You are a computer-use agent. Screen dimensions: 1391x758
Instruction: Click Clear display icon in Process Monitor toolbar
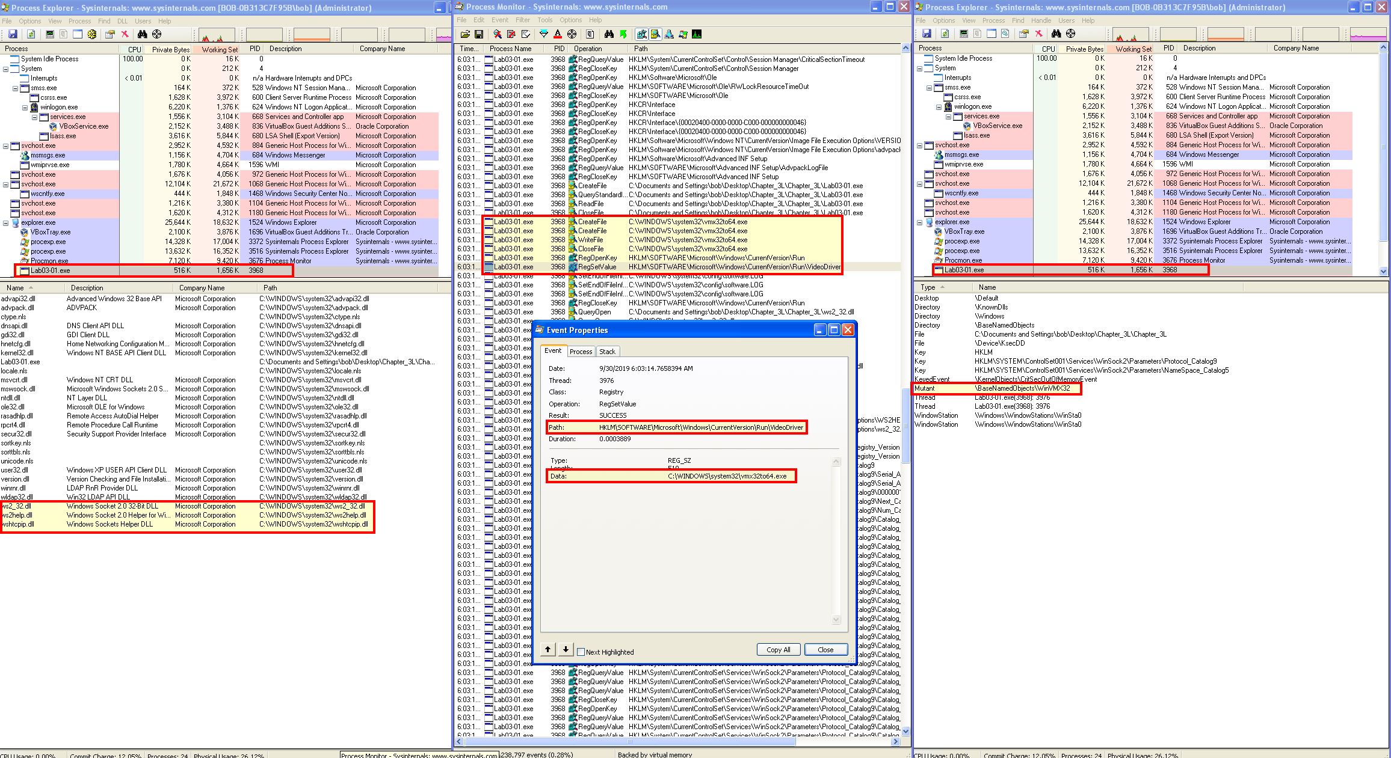tap(526, 34)
